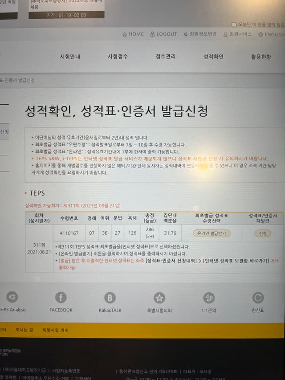Viewport: 285px width, 380px height.
Task: Click the 특별시험의뢰 label under star
Action: click(159, 310)
